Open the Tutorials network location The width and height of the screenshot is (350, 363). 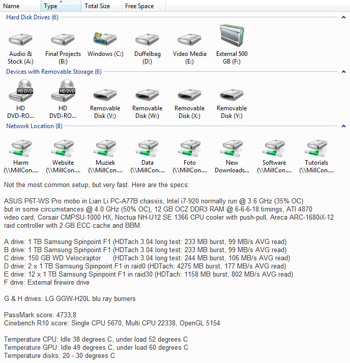(316, 149)
